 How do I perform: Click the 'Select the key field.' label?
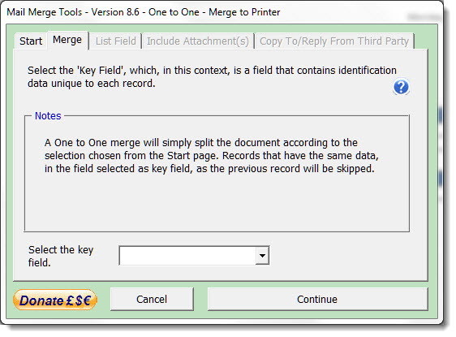[x=61, y=256]
